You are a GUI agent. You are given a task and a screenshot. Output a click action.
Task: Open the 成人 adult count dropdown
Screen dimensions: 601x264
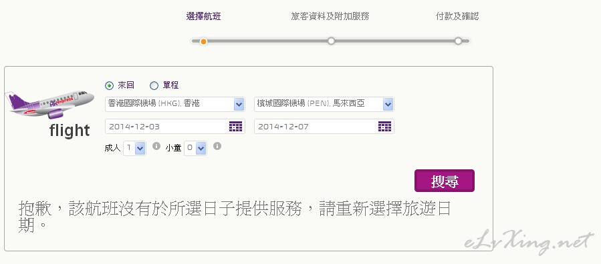point(134,148)
